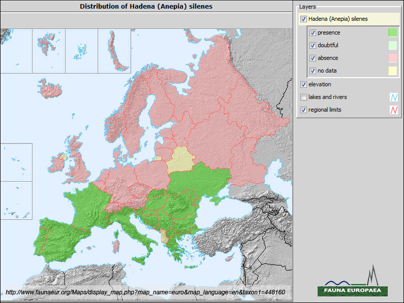
Task: Click the faunaeur.org map URL text
Action: coord(145,293)
